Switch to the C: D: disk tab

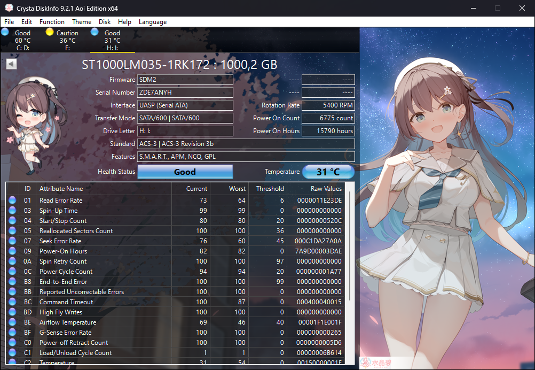click(22, 40)
